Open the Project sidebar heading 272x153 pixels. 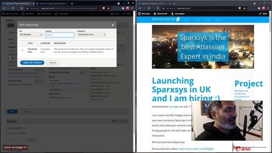[249, 83]
